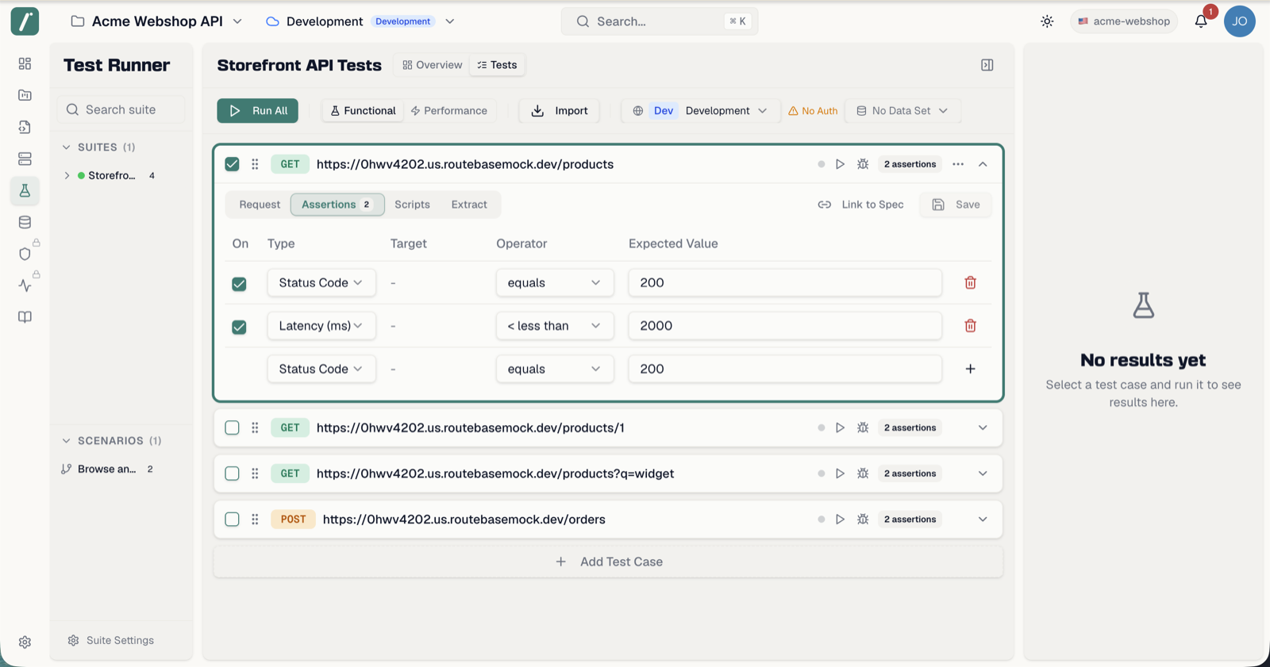Viewport: 1270px width, 667px height.
Task: Open Acme Webshop API project dropdown
Action: (x=156, y=21)
